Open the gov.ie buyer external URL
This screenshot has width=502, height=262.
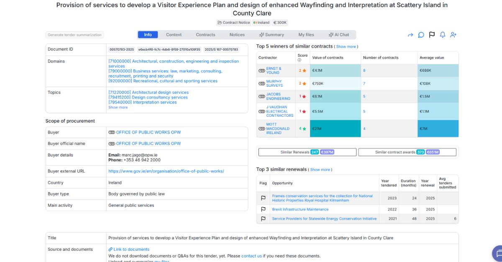click(166, 171)
